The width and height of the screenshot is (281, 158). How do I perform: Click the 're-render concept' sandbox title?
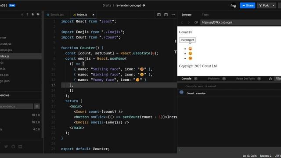(128, 5)
